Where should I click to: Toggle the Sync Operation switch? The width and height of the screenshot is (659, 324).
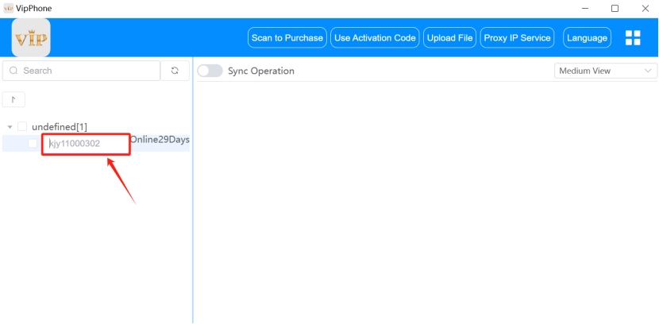[210, 71]
